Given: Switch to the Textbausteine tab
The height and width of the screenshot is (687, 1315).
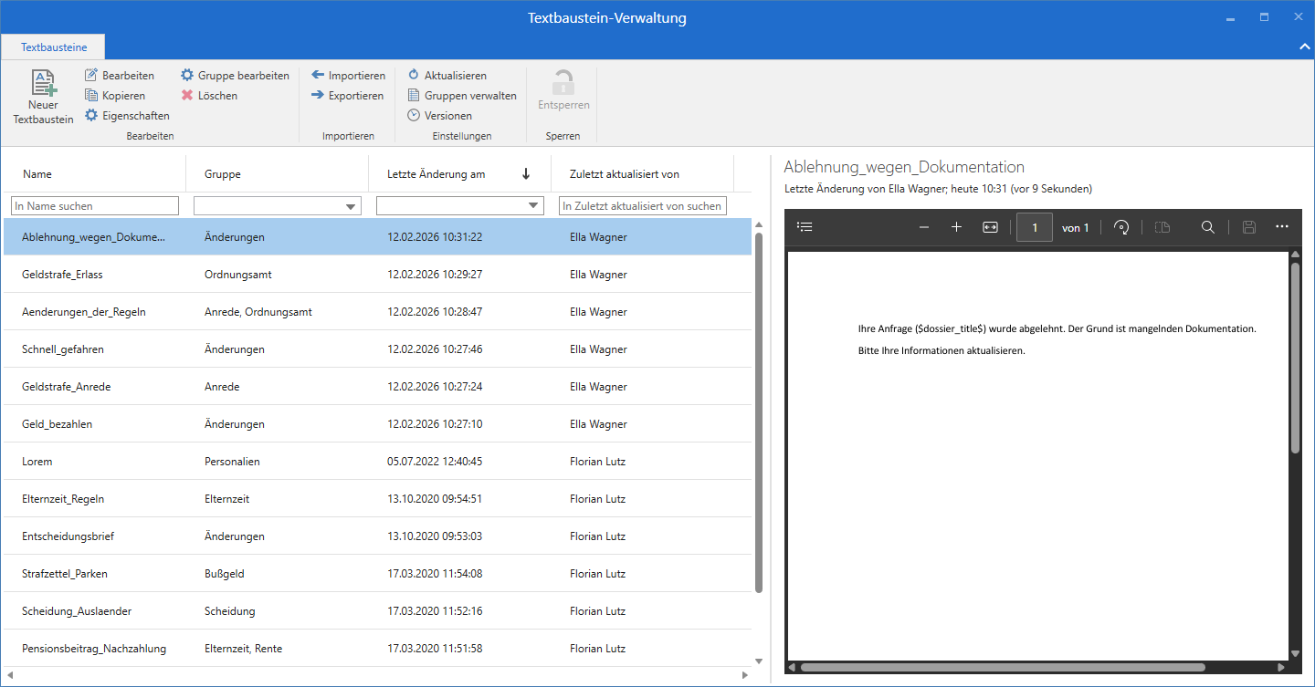Looking at the screenshot, I should (52, 47).
